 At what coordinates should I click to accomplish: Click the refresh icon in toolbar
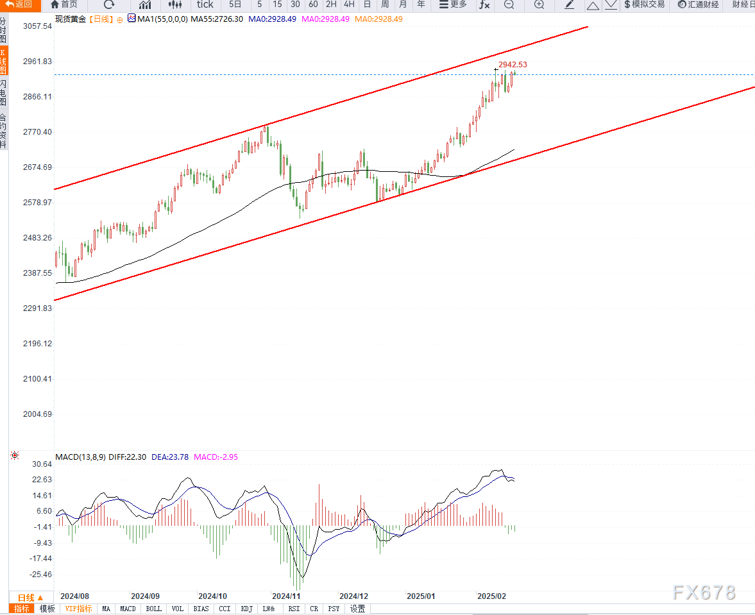(109, 5)
